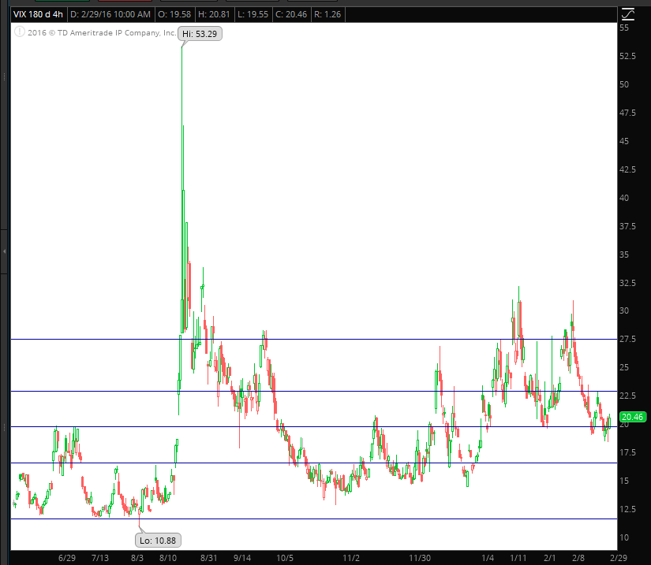Click the C: 20.46 close value
The height and width of the screenshot is (565, 651).
coord(291,14)
